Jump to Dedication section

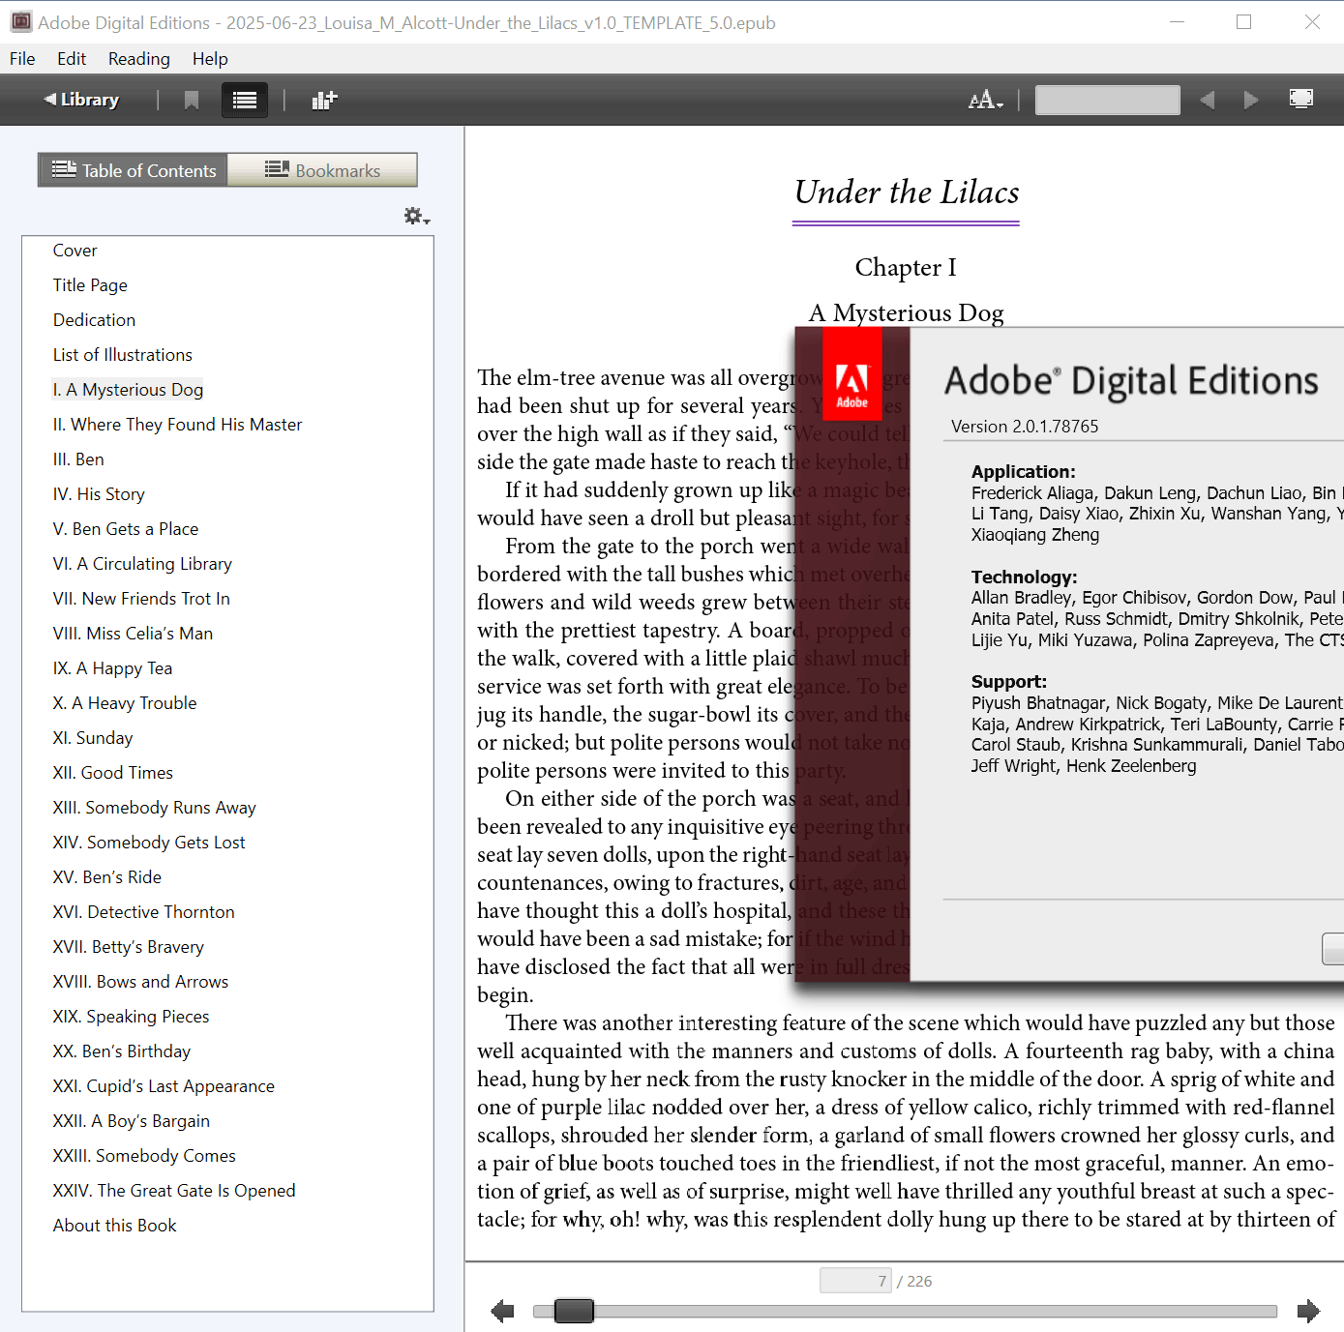[x=94, y=320]
